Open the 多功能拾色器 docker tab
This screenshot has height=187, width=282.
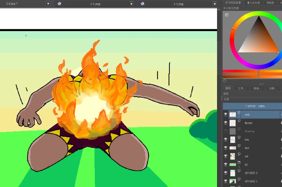point(233,3)
